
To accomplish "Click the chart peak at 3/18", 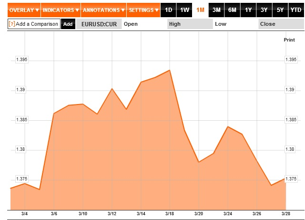I will [170, 70].
